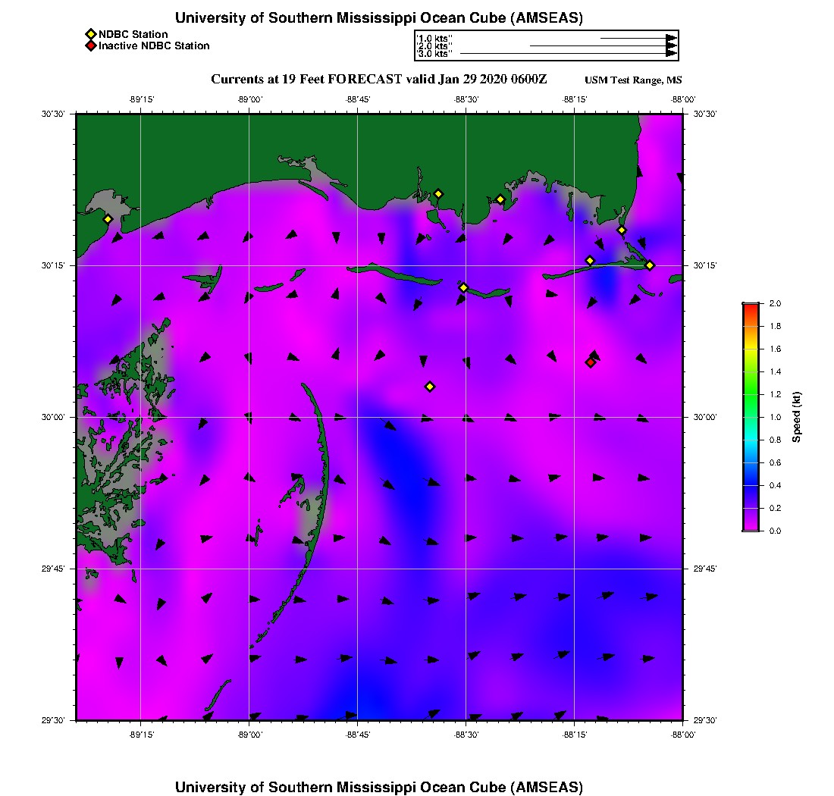The height and width of the screenshot is (796, 834).
Task: Click the 1.8 colorbar tick value
Action: [775, 327]
